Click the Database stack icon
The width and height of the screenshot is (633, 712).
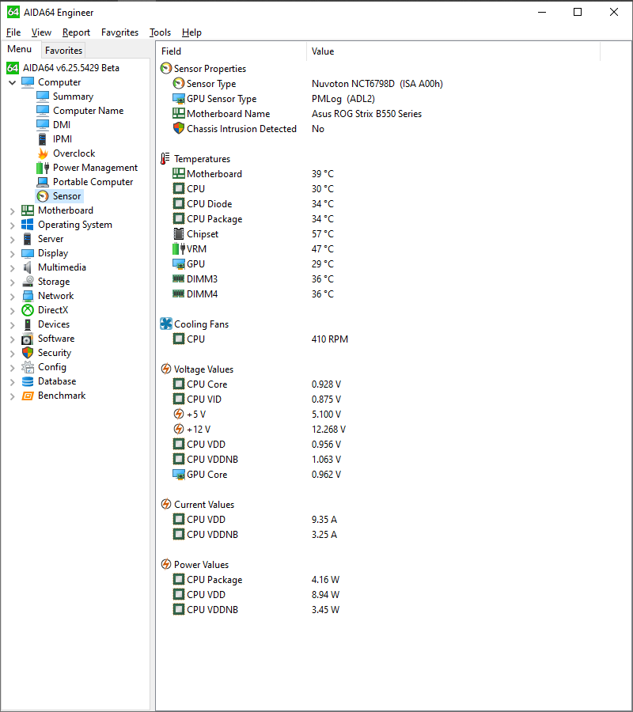point(28,381)
